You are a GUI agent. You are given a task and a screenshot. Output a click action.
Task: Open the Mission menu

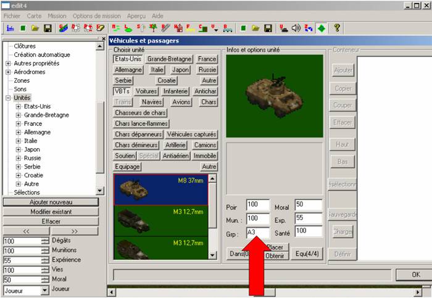[x=57, y=15]
